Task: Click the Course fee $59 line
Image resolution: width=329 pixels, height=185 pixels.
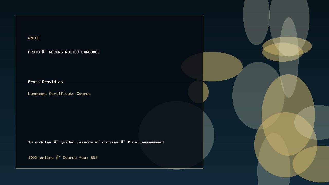Action: (x=63, y=158)
